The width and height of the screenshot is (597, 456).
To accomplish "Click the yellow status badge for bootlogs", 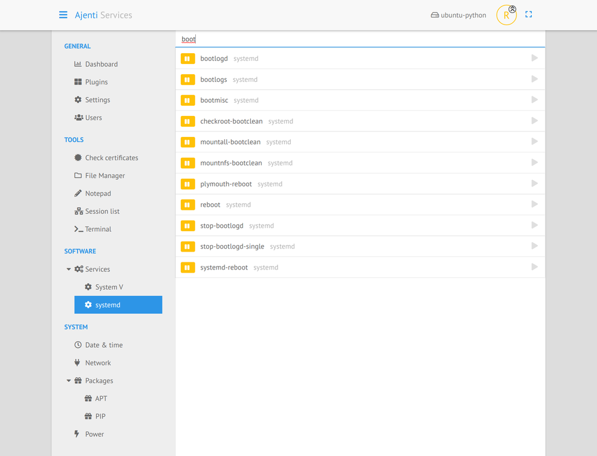I will point(187,79).
